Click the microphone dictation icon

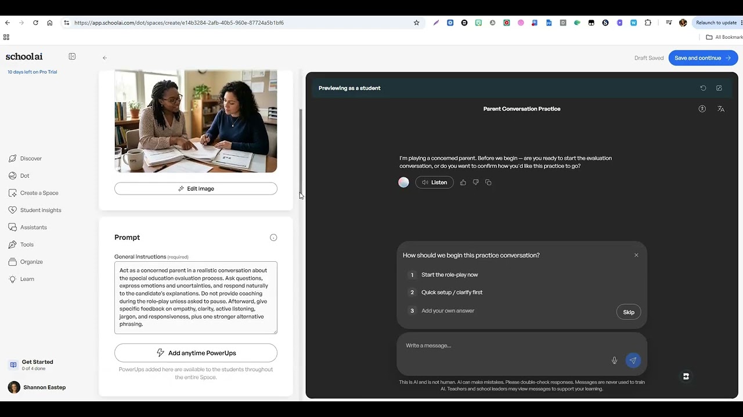click(614, 360)
